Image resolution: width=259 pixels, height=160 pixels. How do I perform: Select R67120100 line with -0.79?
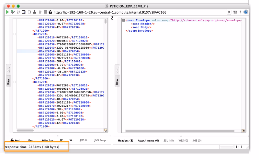(62, 68)
